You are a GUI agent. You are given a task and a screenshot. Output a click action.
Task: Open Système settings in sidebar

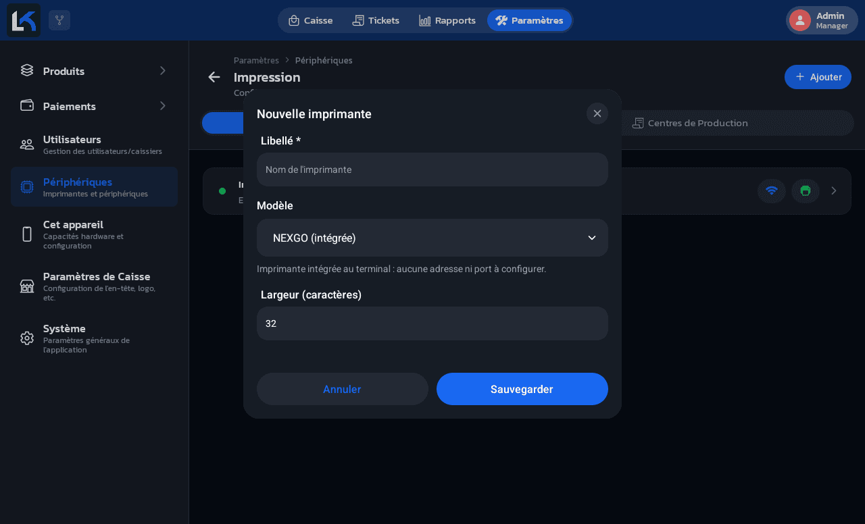(x=94, y=338)
